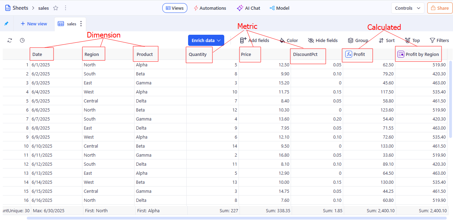
Task: Click the Share button
Action: tap(440, 8)
